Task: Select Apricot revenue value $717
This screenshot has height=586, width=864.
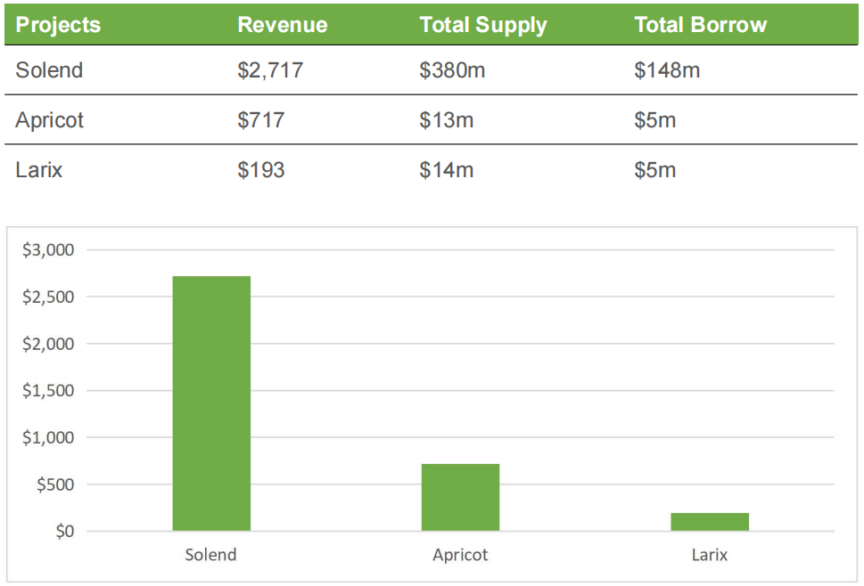Action: [260, 120]
